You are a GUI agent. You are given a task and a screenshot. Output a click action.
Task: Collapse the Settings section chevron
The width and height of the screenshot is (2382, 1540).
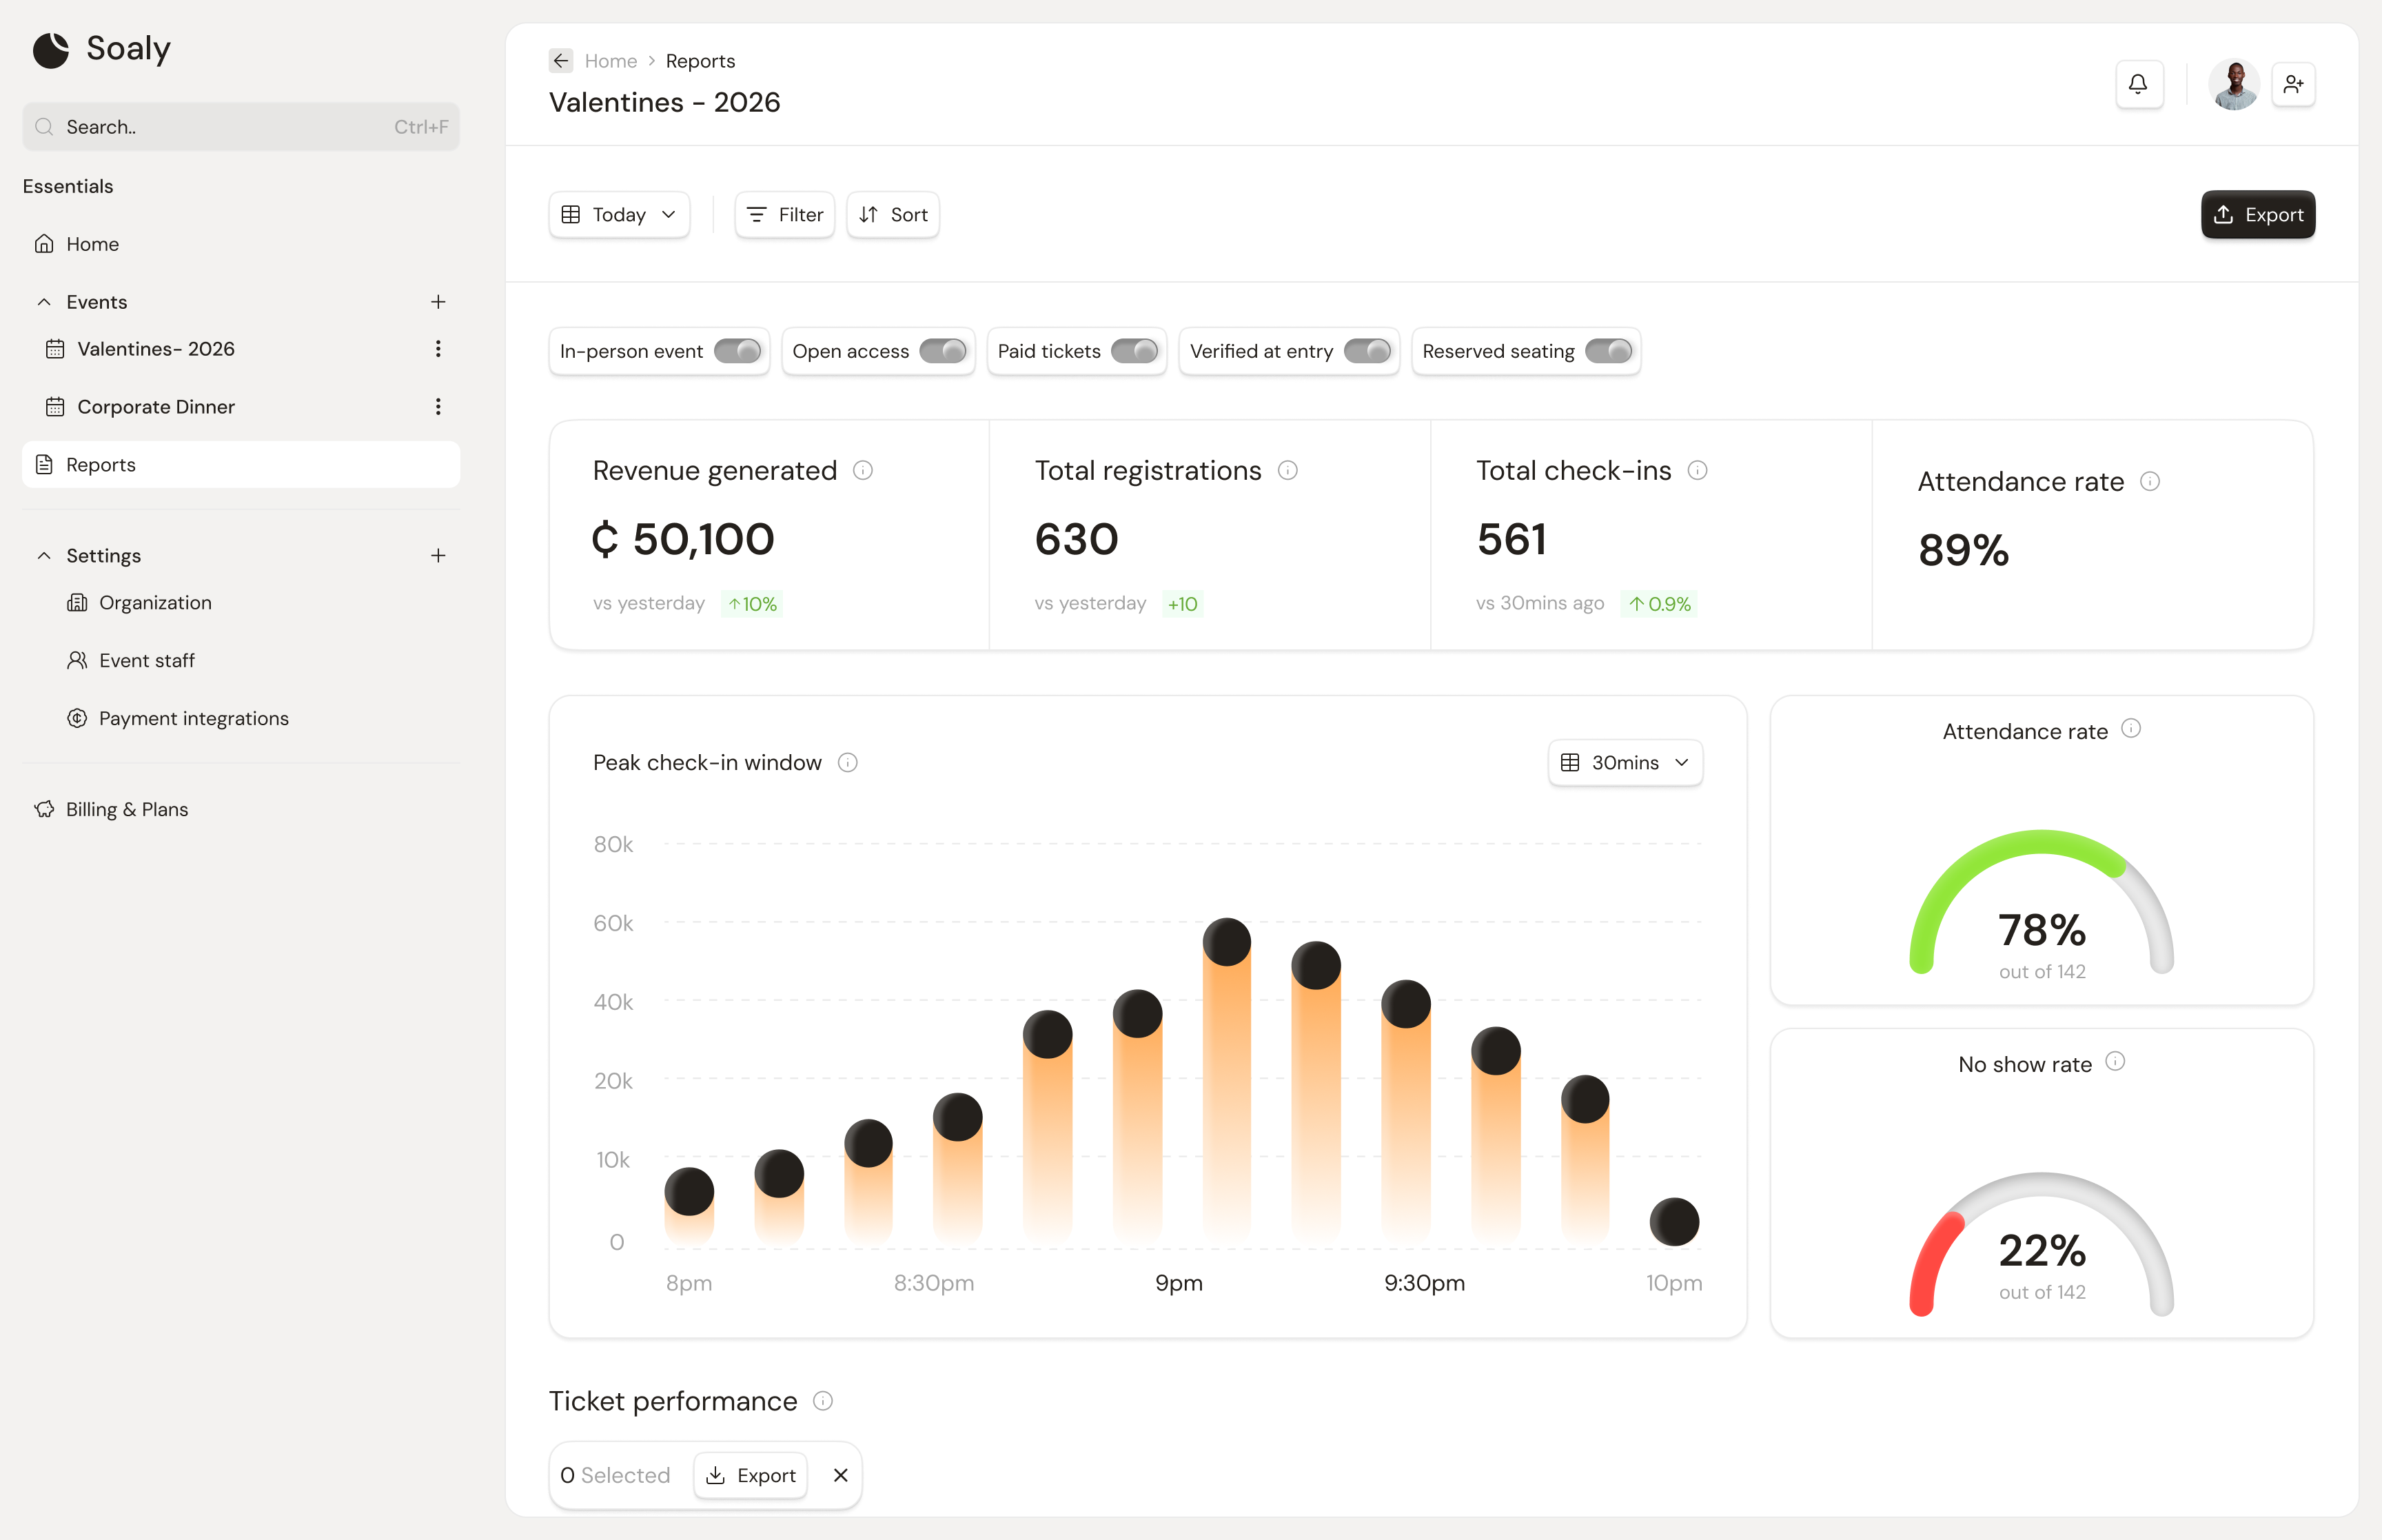[x=44, y=556]
